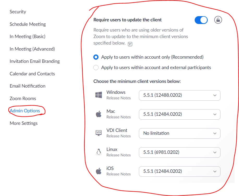The width and height of the screenshot is (239, 196).
Task: Open Calendar and Contacts section
Action: click(x=32, y=74)
